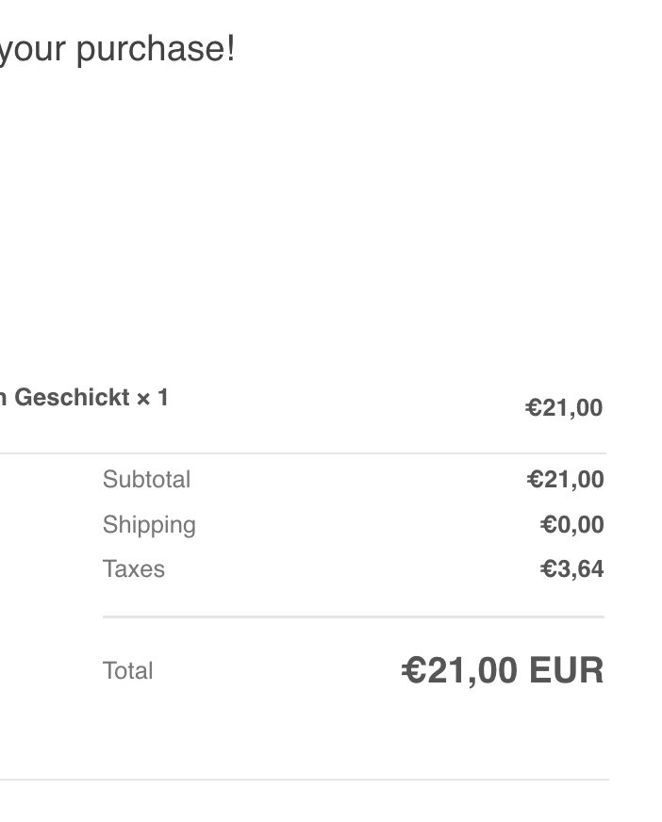Screen dimensions: 662x822
Task: Select the Subtotal amount €21,00
Action: 566,480
